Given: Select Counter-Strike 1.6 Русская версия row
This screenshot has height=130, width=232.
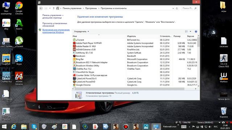Looking at the screenshot, I should point(134,75).
